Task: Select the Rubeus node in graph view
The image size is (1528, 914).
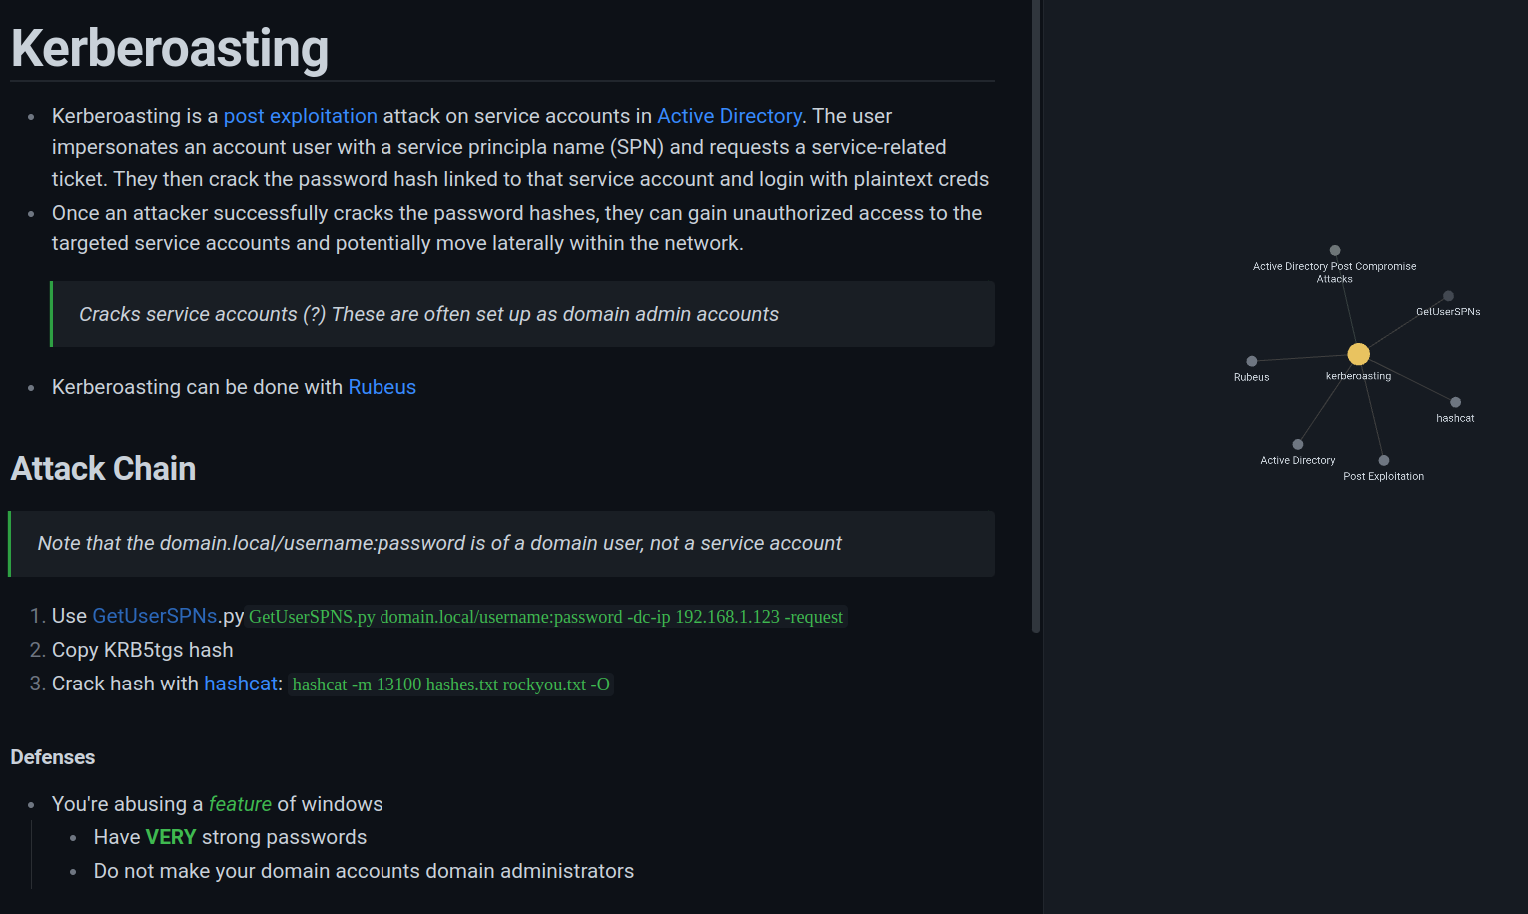Action: click(1251, 361)
